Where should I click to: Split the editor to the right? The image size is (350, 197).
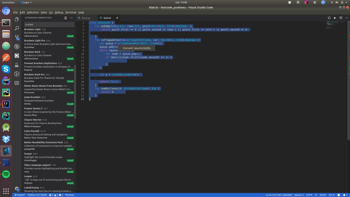tap(341, 18)
